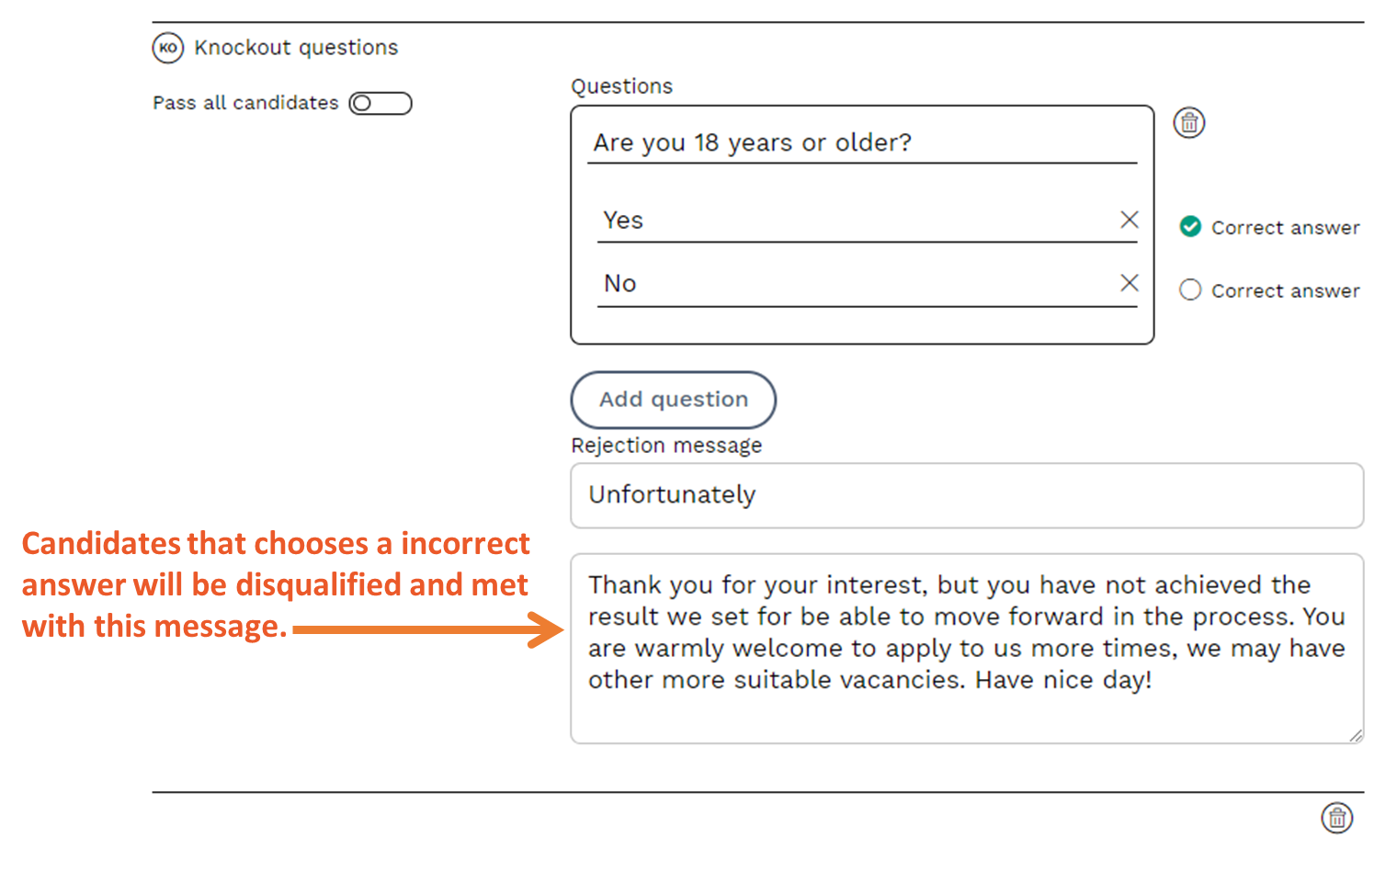Focus the 'Unfortunately' rejection title field
Viewport: 1386px width, 872px height.
pyautogui.click(x=966, y=495)
